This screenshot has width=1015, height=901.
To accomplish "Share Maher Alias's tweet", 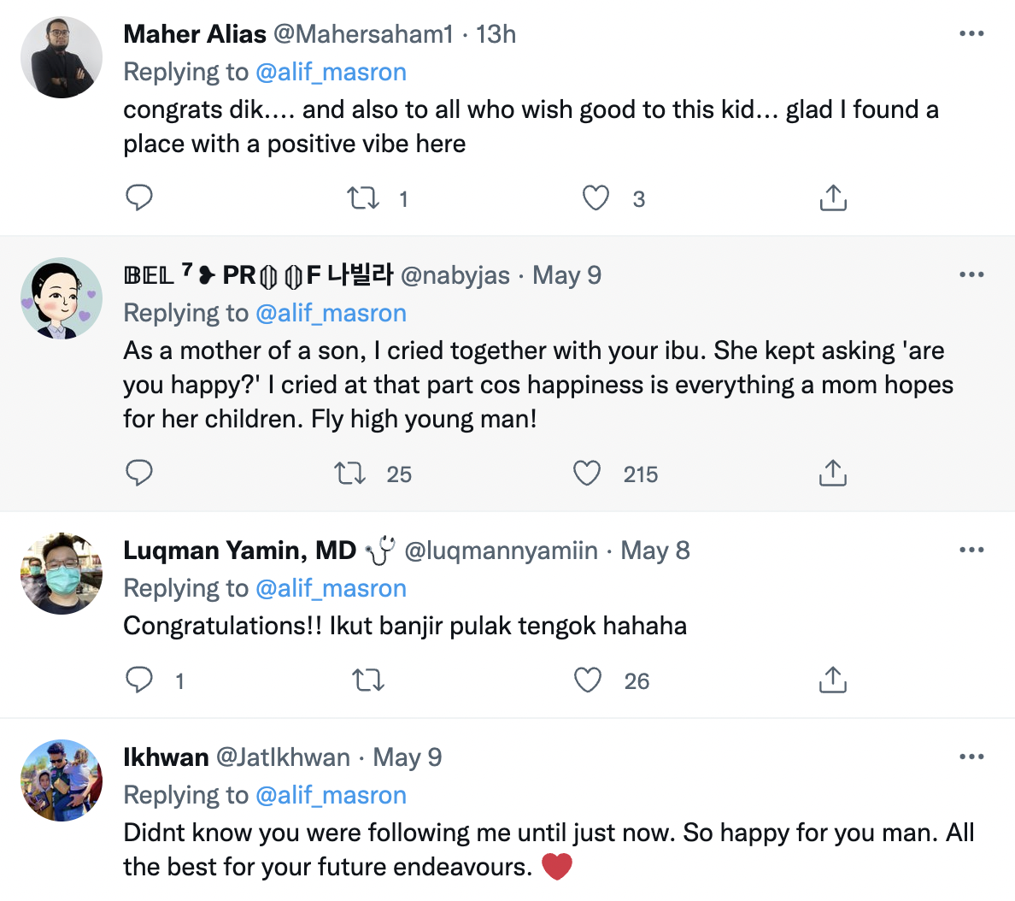I will [833, 198].
